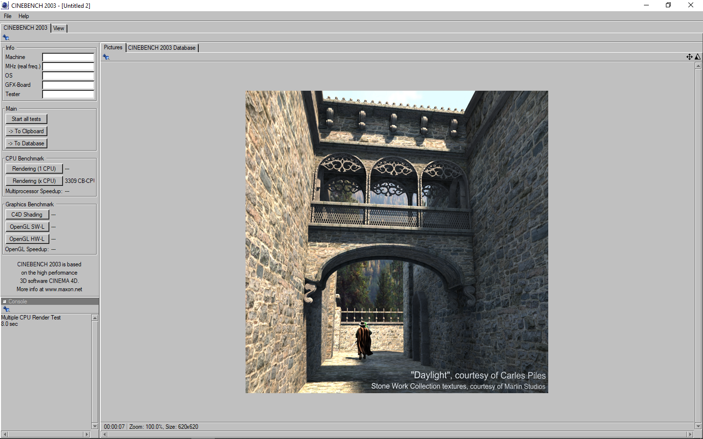The image size is (703, 439).
Task: Click the MHz (real freq.) input field
Action: pos(68,66)
